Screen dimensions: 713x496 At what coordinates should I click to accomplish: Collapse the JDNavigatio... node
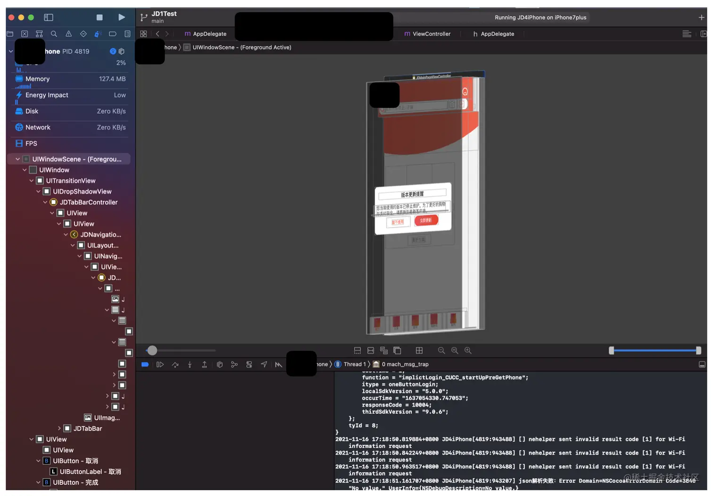point(66,235)
